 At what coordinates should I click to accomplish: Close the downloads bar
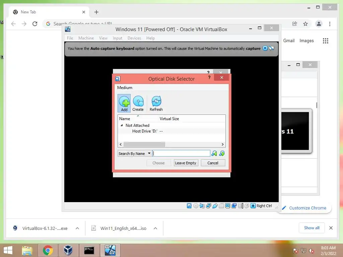coord(331,228)
